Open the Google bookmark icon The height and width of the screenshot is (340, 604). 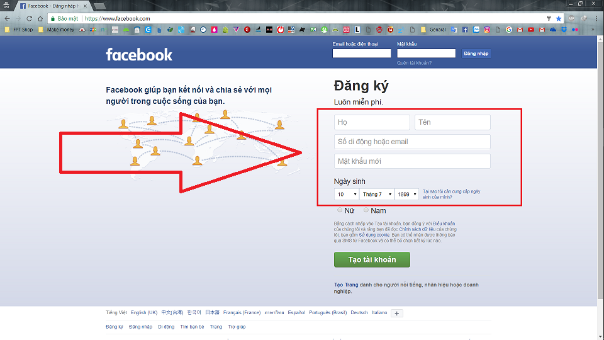(509, 30)
